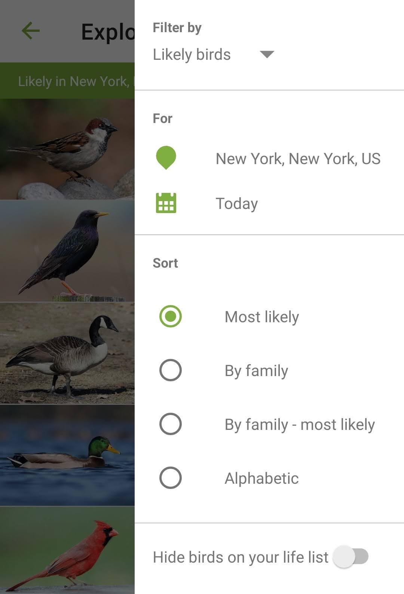Open the House Sparrow photo

pyautogui.click(x=67, y=149)
